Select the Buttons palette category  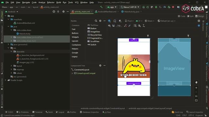75,33
